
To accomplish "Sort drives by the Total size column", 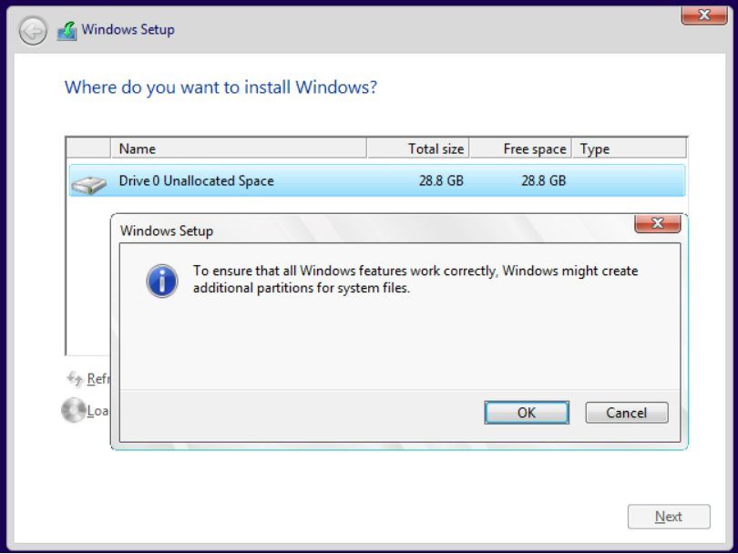I will (x=418, y=149).
